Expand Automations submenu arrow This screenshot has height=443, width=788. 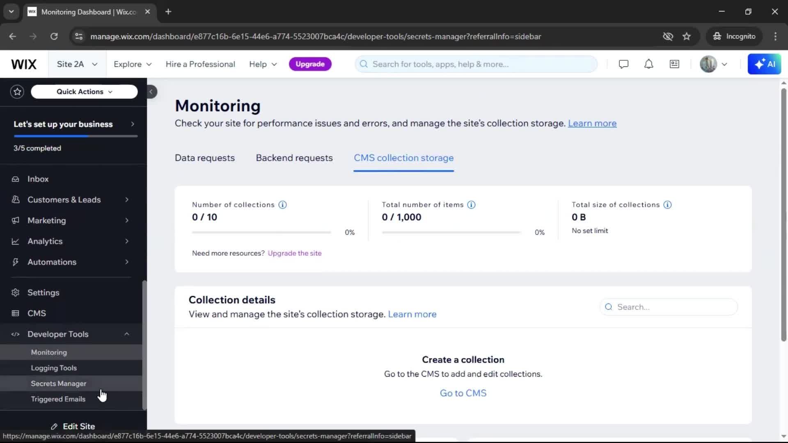click(x=127, y=262)
